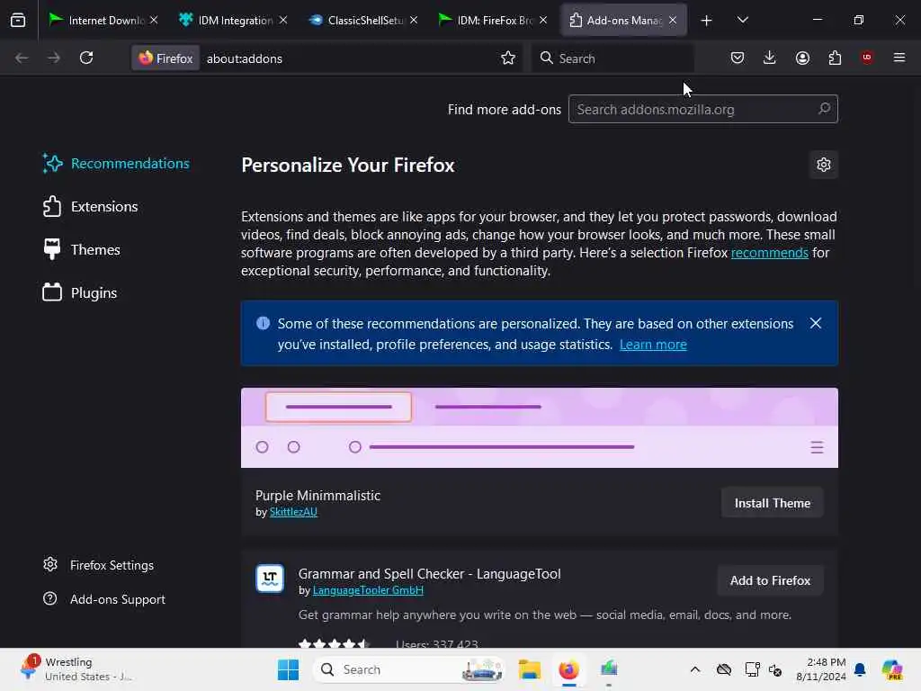Open the Extensions toolbar puzzle icon
This screenshot has height=691, width=921.
click(835, 58)
